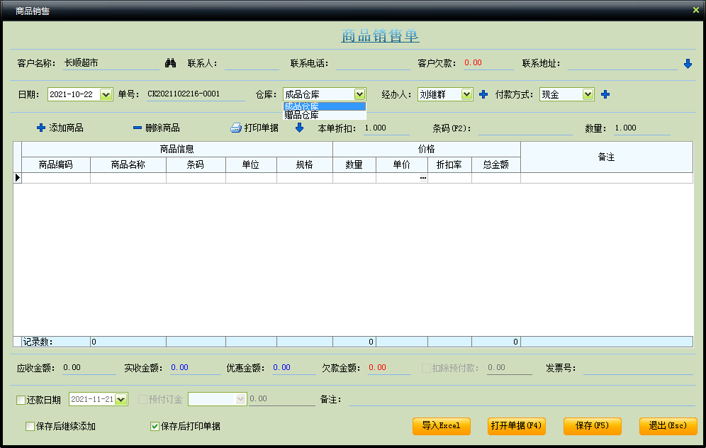The width and height of the screenshot is (706, 448).
Task: Click the 单位 column header
Action: pyautogui.click(x=251, y=164)
